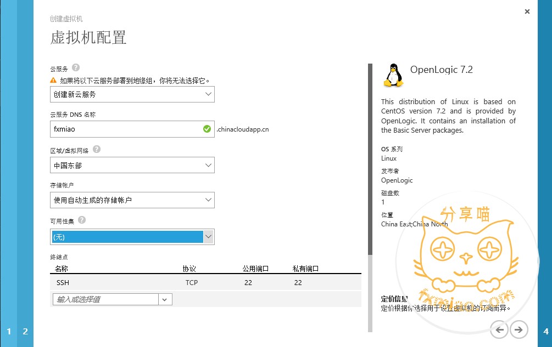Image resolution: width=552 pixels, height=347 pixels.
Task: Click the 定价信息 heading
Action: click(x=394, y=299)
